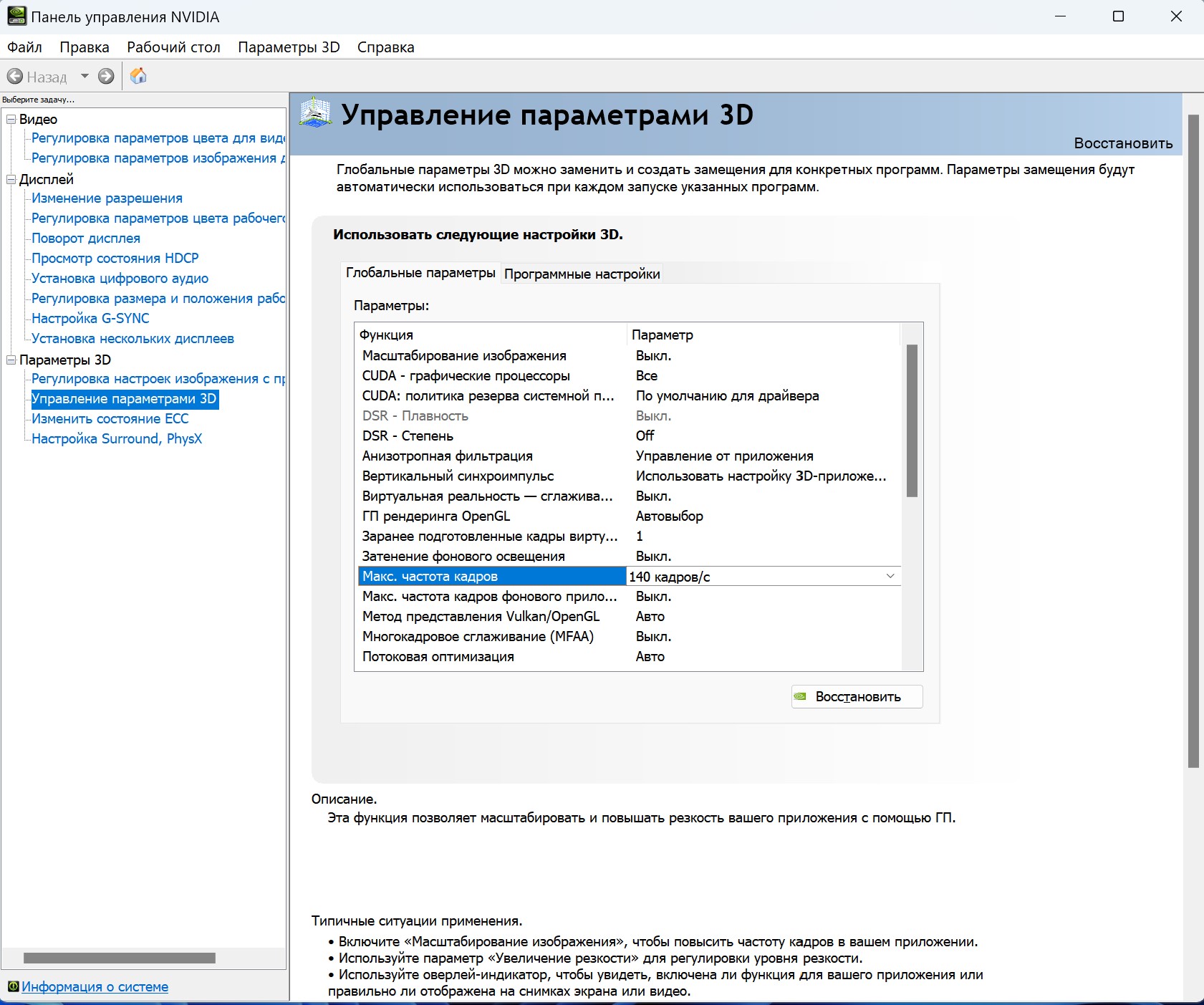The height and width of the screenshot is (1005, 1204).
Task: Select CUDA - графические процессоры row
Action: point(628,376)
